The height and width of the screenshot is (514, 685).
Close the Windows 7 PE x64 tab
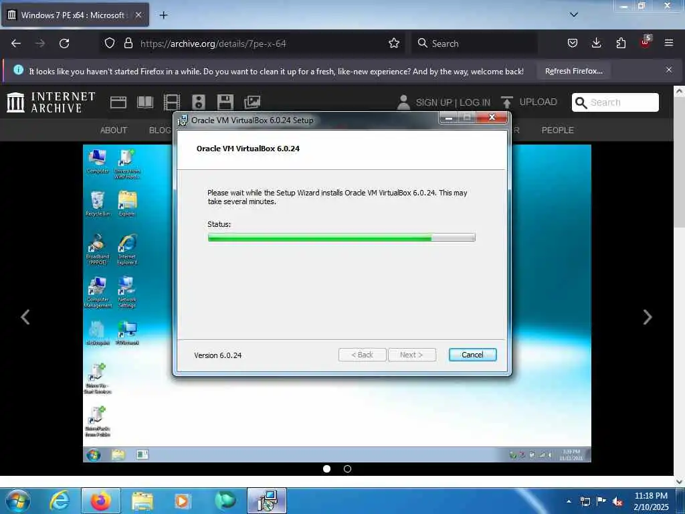coord(138,15)
